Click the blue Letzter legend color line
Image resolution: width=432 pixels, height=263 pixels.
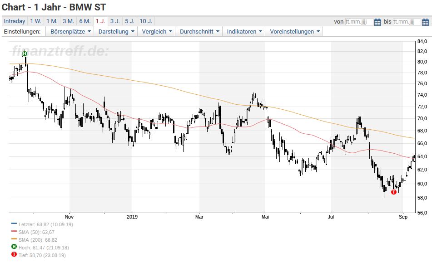coord(14,224)
